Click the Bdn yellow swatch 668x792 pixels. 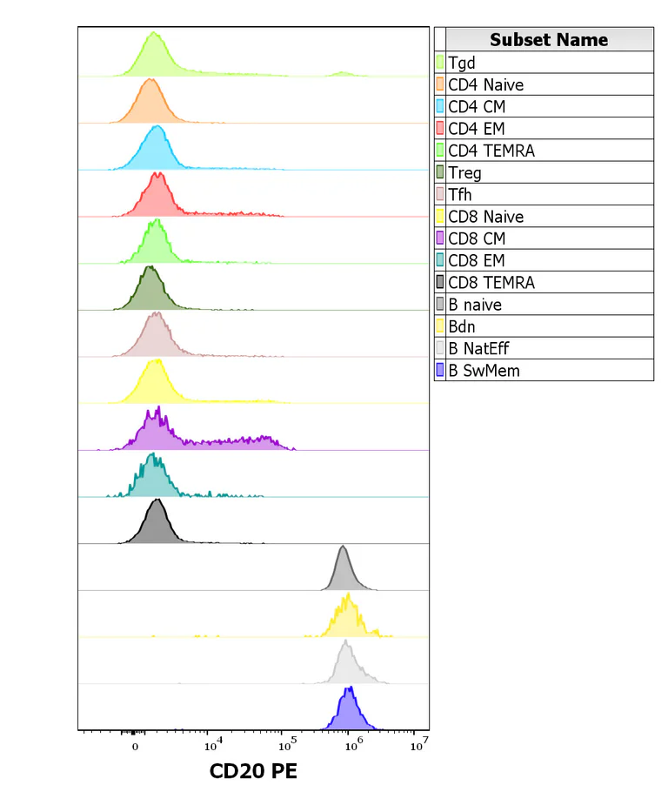click(440, 326)
